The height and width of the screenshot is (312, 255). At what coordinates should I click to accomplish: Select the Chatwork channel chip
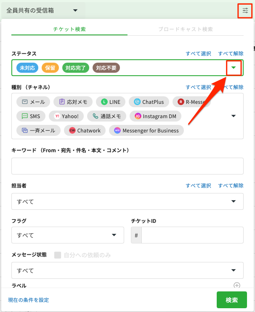(x=85, y=130)
